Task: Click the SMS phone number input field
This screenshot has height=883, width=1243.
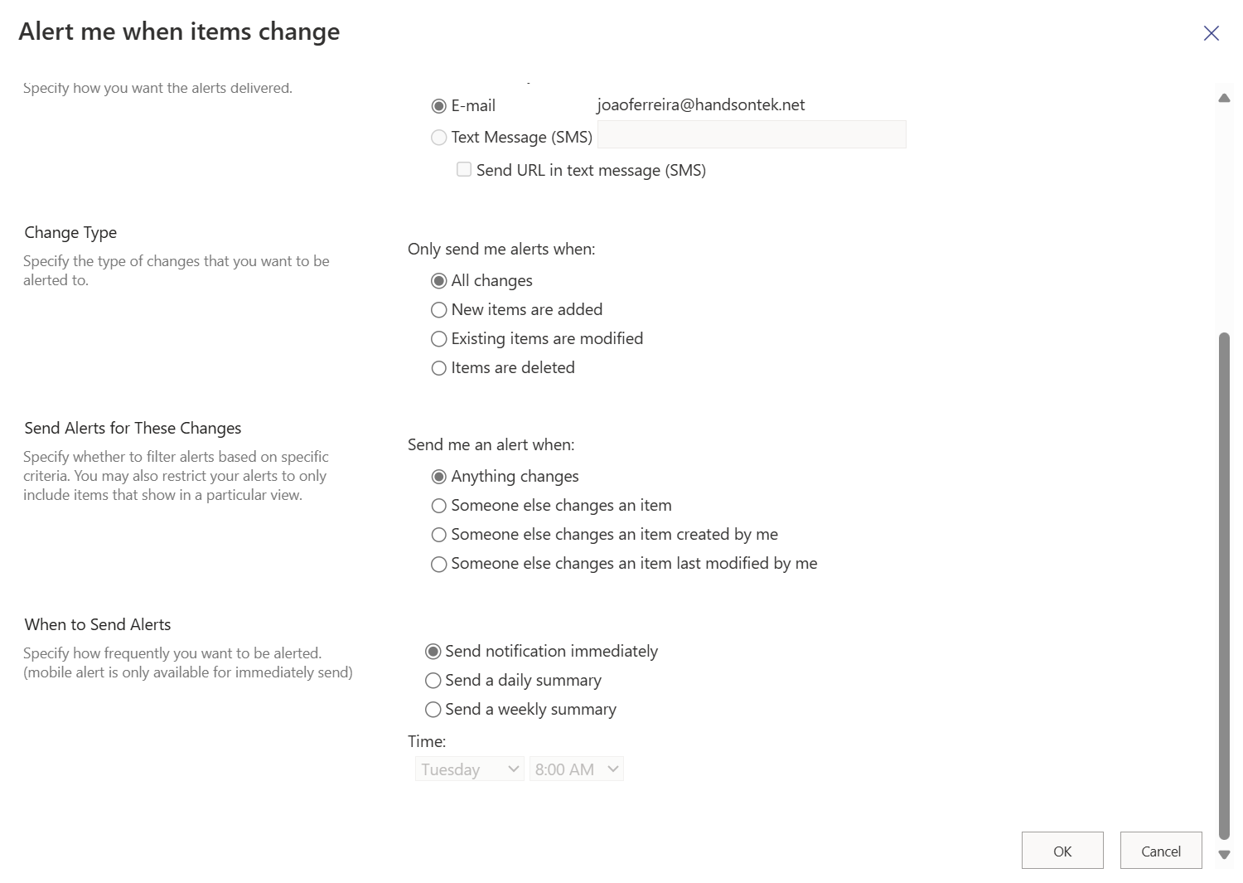Action: tap(752, 135)
